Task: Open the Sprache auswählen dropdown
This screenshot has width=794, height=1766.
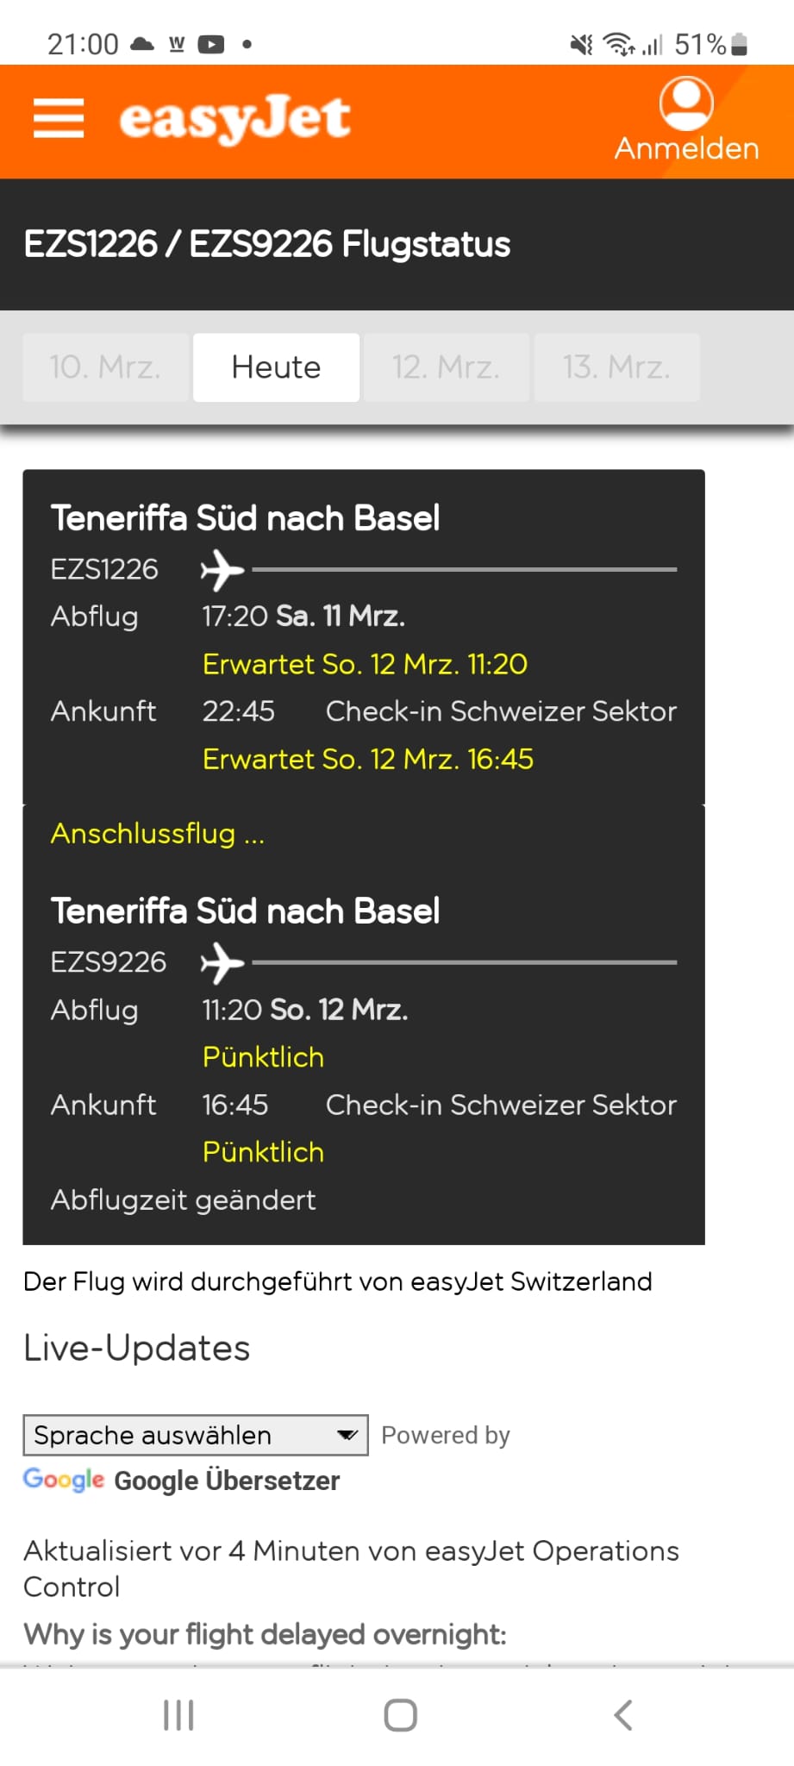Action: click(x=196, y=1435)
